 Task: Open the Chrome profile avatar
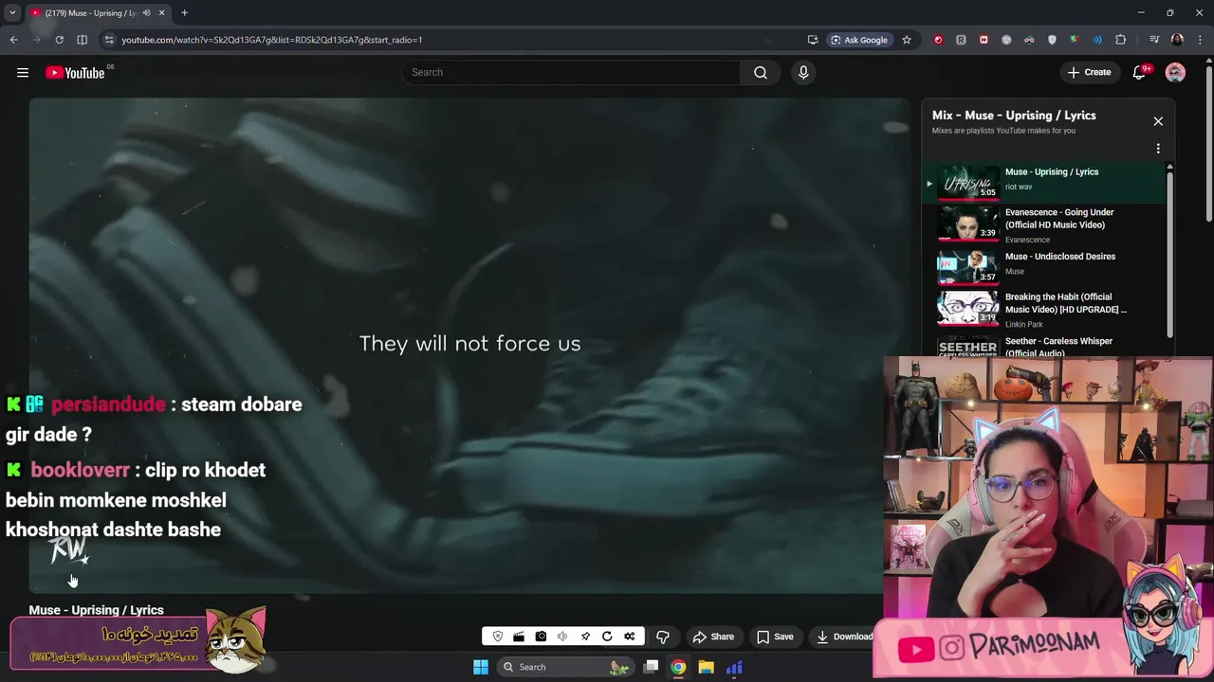(1177, 40)
